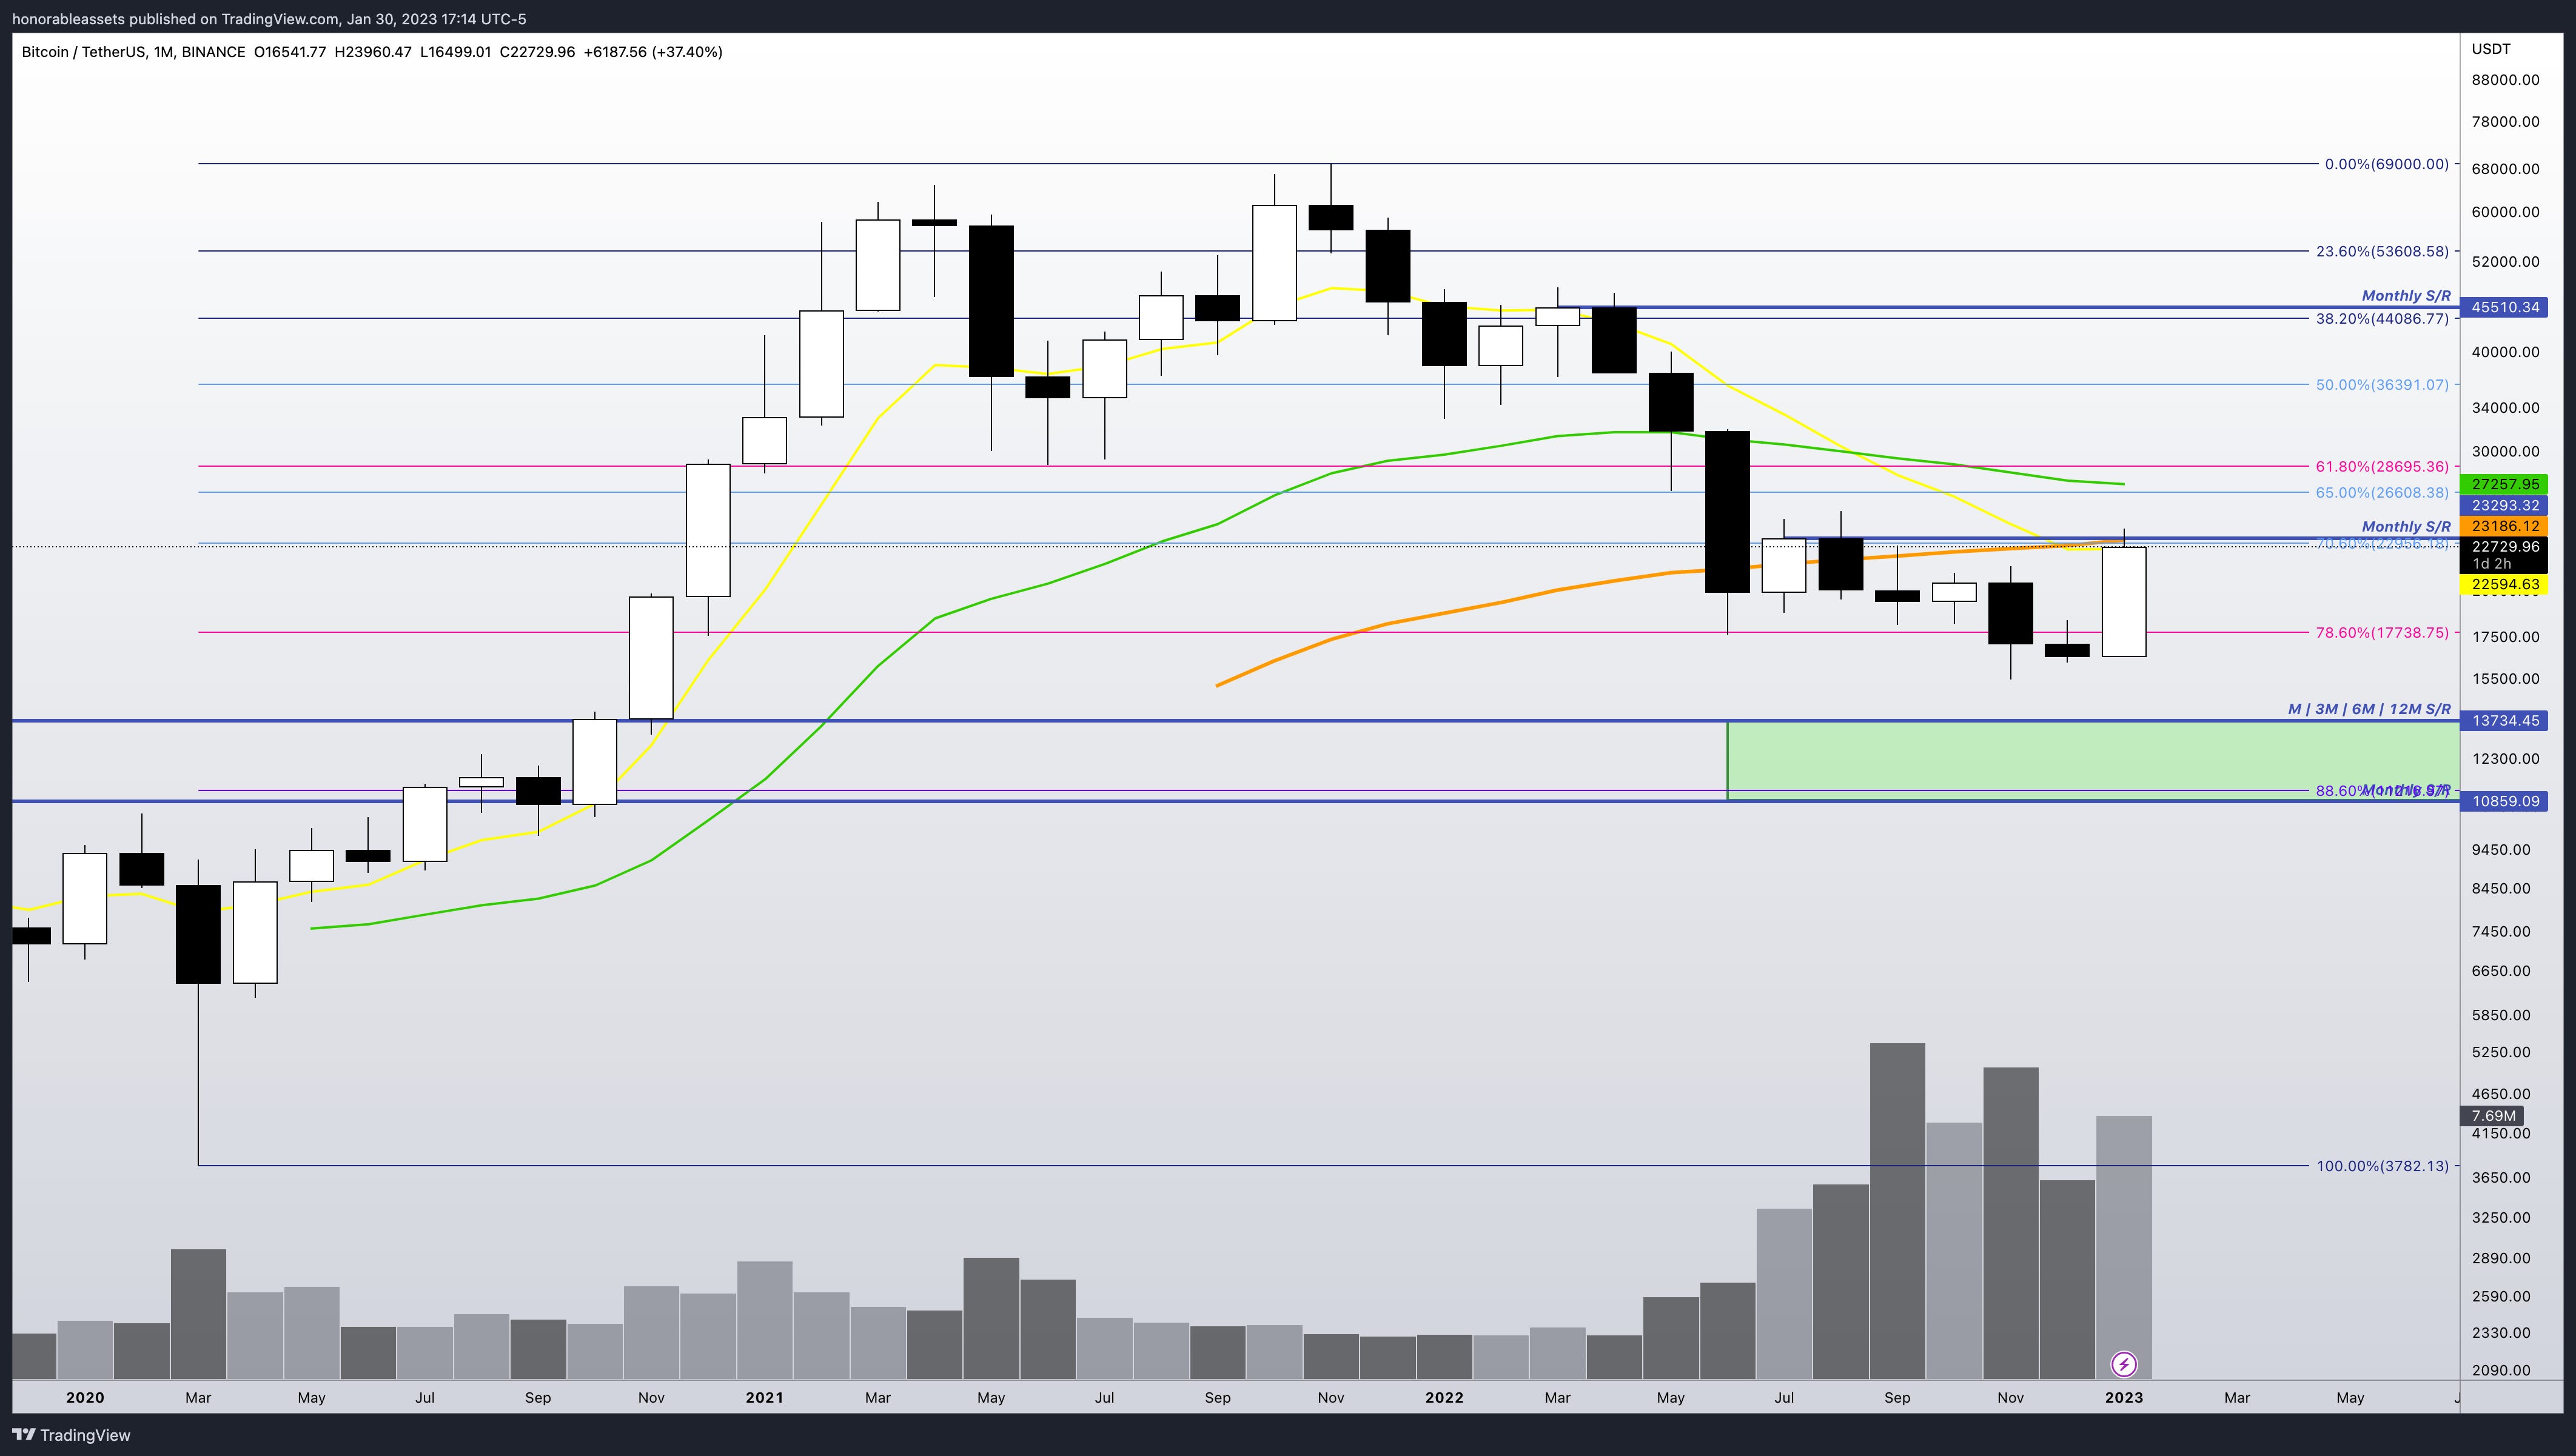
Task: Click the green 27257.95 moving average label
Action: (2505, 484)
